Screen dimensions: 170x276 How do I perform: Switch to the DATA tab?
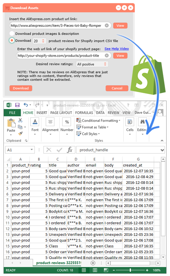[x=100, y=113]
